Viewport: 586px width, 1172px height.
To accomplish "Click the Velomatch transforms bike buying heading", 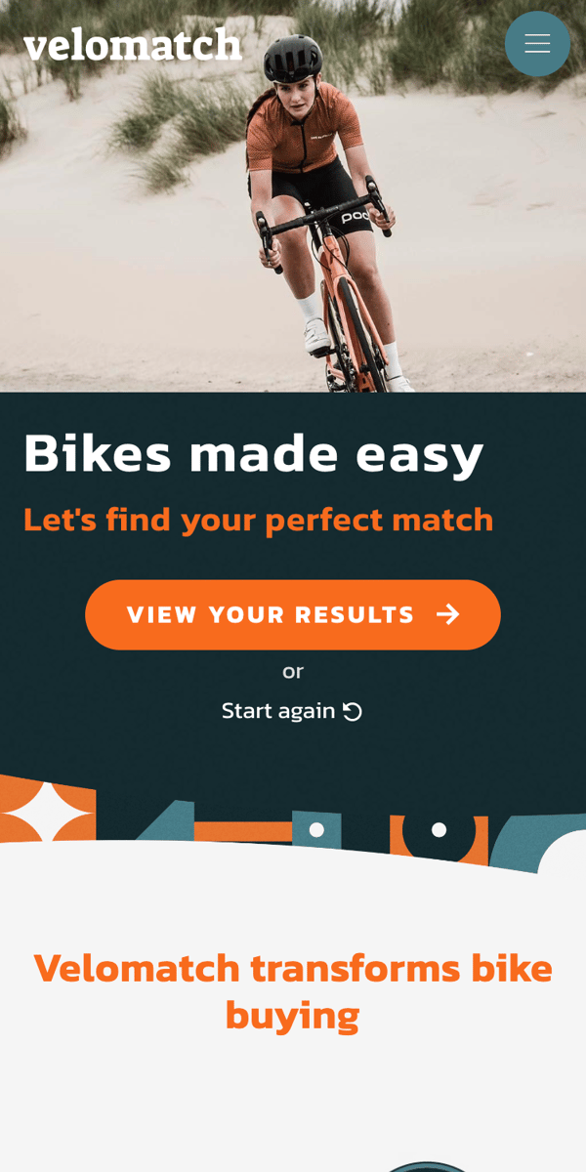I will click(x=293, y=991).
